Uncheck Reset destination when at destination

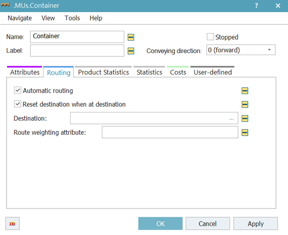(x=18, y=104)
